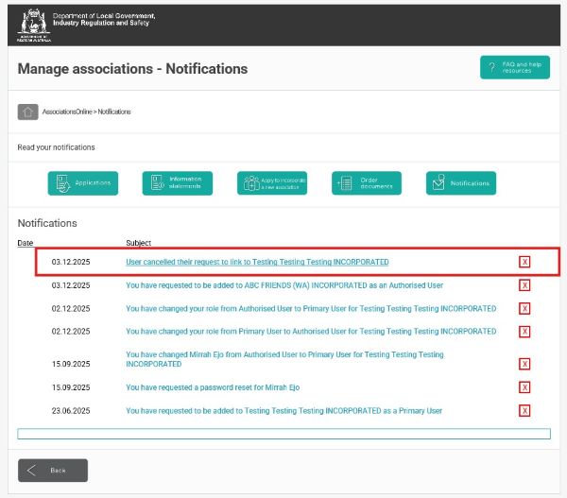This screenshot has height=498, width=567.
Task: Go back using the Back button
Action: point(53,470)
